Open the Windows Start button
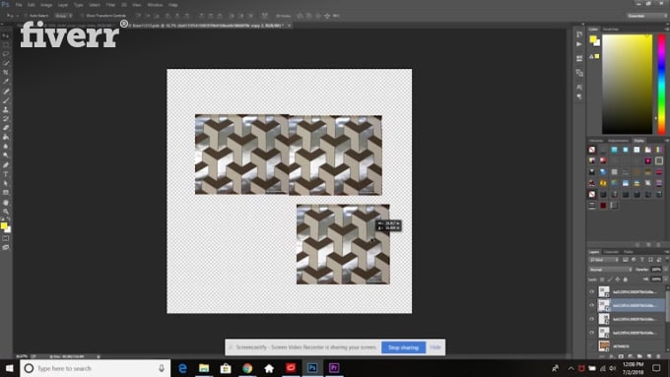Viewport: 670px width, 377px height. (x=9, y=368)
